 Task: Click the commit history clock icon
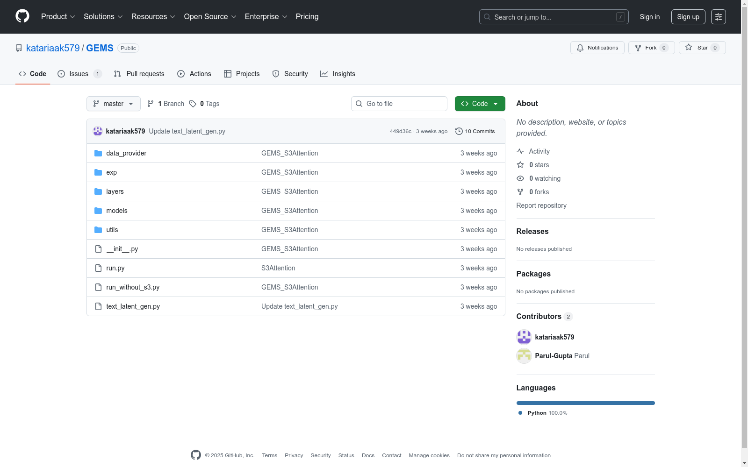tap(459, 131)
